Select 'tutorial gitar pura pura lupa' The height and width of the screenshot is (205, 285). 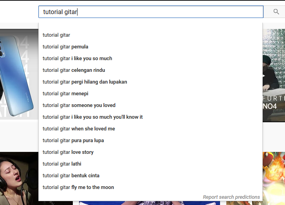tap(73, 141)
